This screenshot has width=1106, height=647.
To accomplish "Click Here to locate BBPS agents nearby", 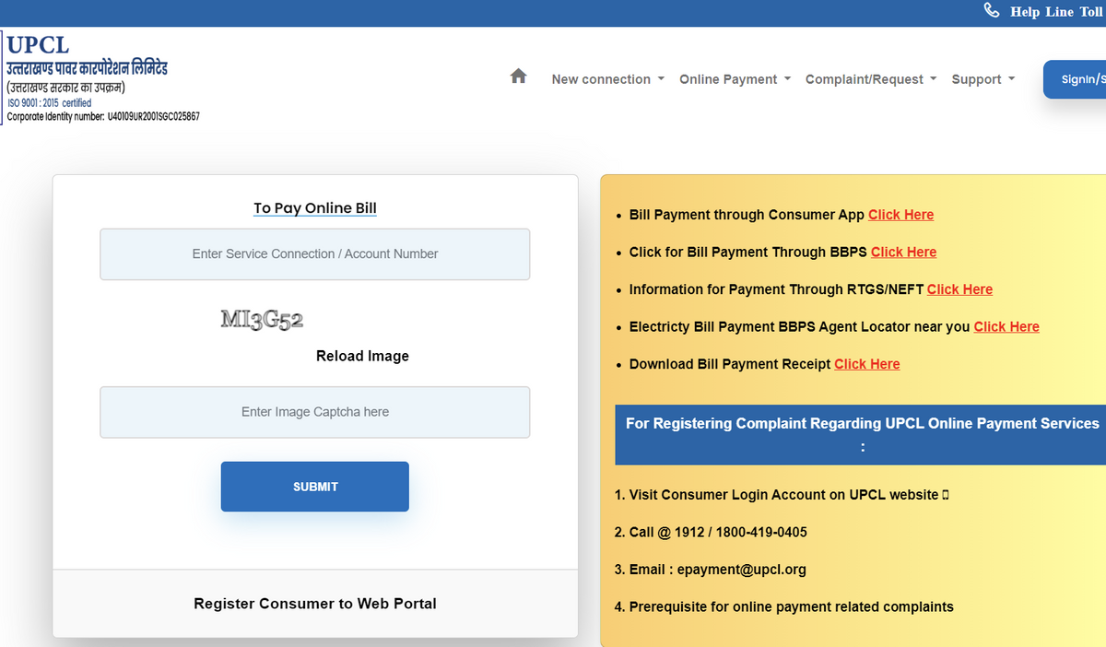I will coord(1006,326).
